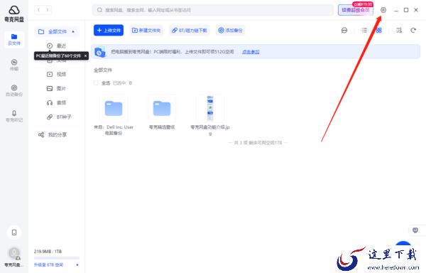Image resolution: width=426 pixels, height=273 pixels.
Task: Go back with the left arrow
Action: (39, 10)
